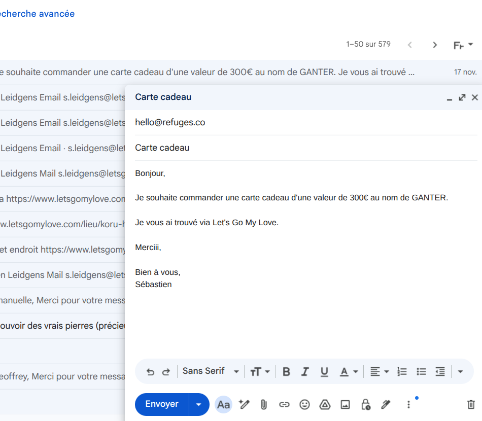Image resolution: width=482 pixels, height=421 pixels.
Task: Discard the draft with the trash icon
Action: point(471,404)
